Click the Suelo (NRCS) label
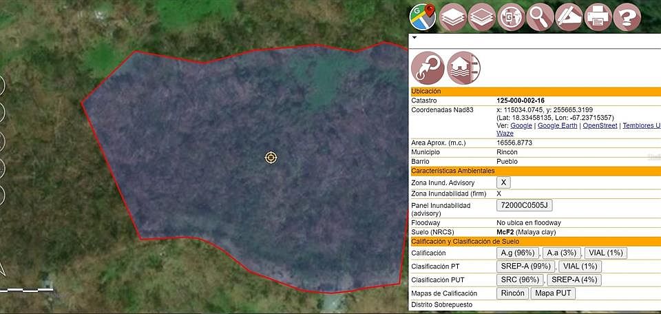Image resolution: width=661 pixels, height=314 pixels. [x=432, y=232]
